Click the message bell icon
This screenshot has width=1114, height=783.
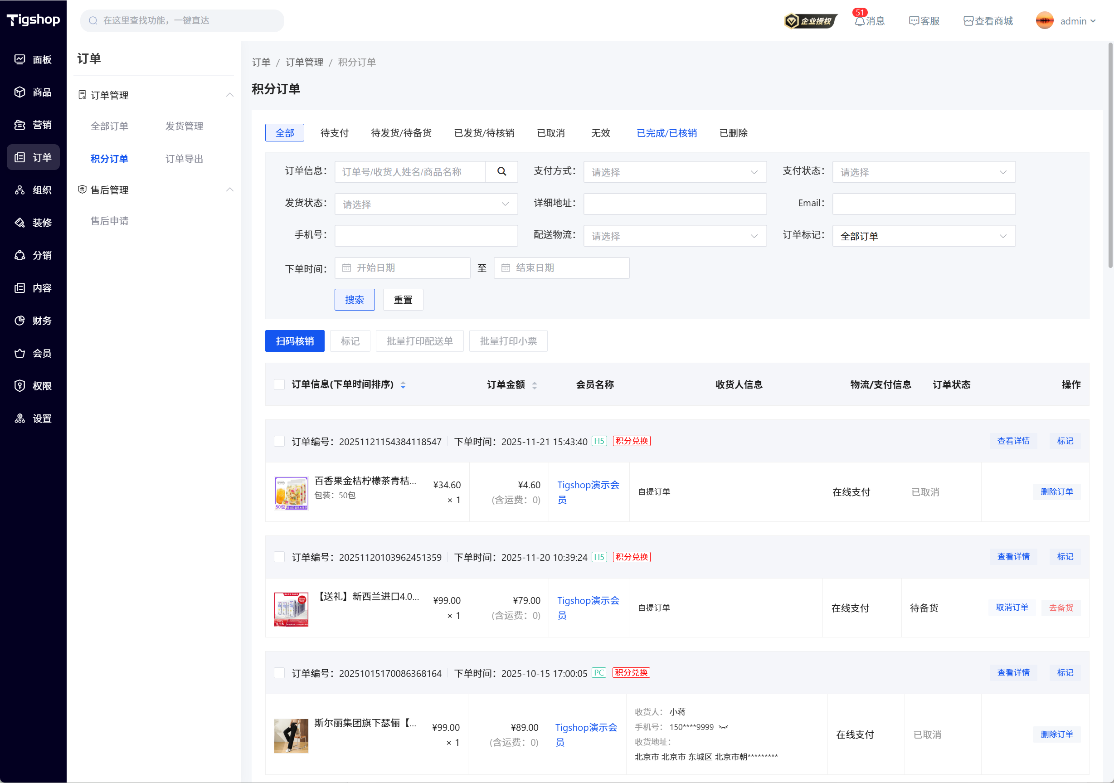point(859,21)
